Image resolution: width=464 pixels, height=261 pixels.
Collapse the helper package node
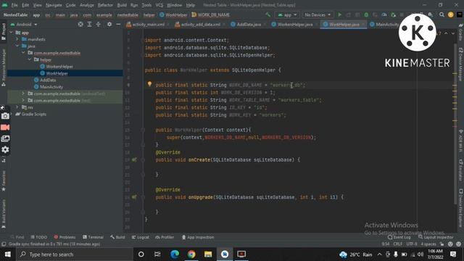pyautogui.click(x=30, y=59)
